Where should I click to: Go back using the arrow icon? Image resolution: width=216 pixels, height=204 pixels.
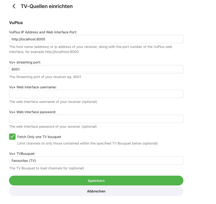[x=14, y=6]
